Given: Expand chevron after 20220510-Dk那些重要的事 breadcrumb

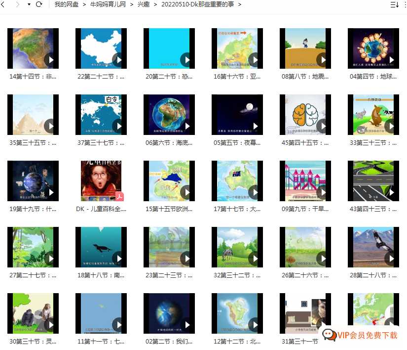Looking at the screenshot, I should pyautogui.click(x=240, y=4).
